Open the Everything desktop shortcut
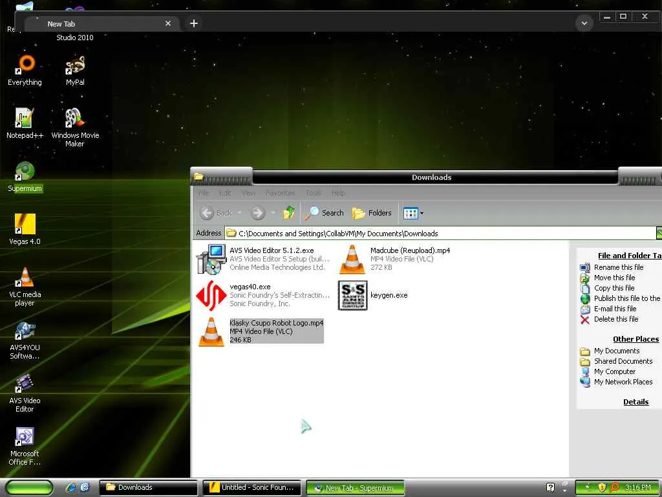 [25, 70]
